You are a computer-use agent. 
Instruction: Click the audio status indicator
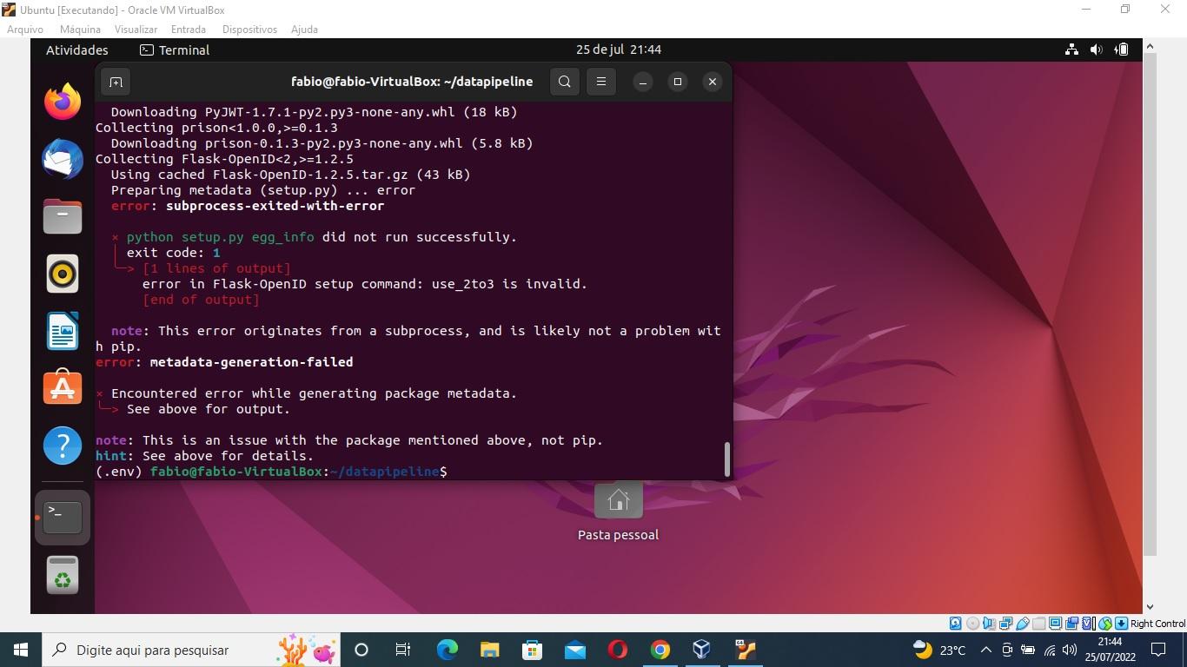(989, 624)
